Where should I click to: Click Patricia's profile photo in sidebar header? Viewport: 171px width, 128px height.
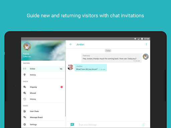pos(27,46)
